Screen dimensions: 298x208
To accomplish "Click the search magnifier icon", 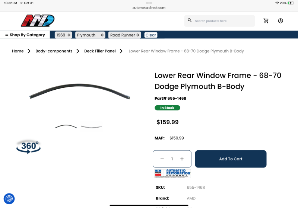I will point(190,20).
